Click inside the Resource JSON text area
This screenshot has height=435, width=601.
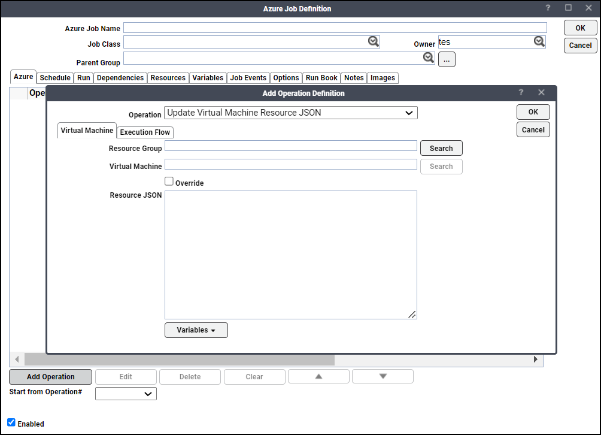tap(291, 255)
